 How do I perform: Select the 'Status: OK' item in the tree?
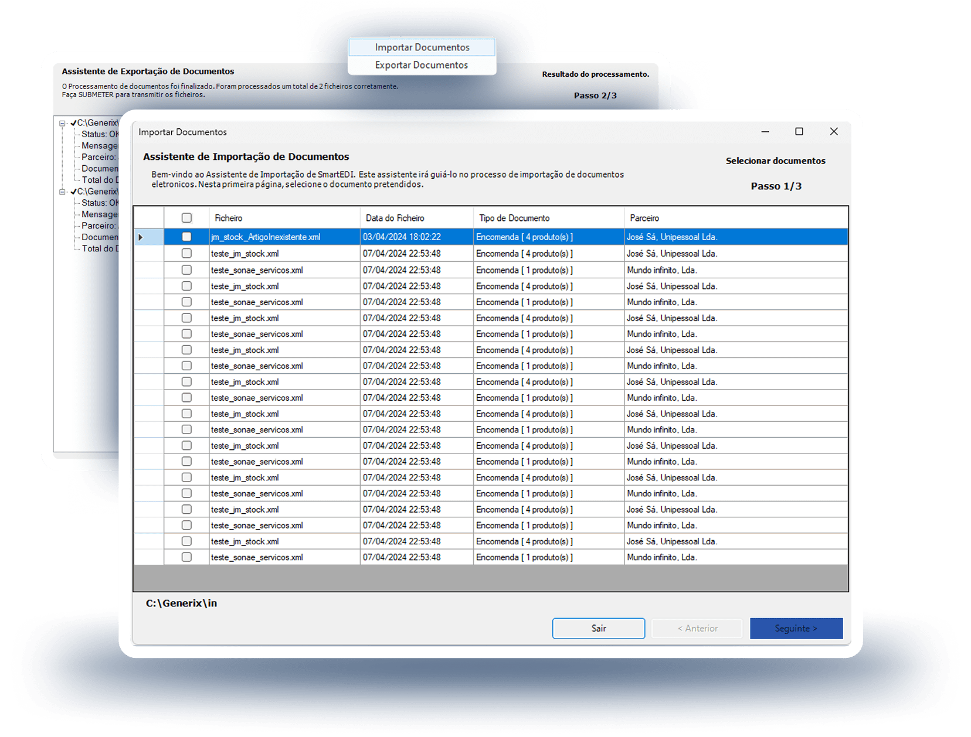[x=97, y=134]
